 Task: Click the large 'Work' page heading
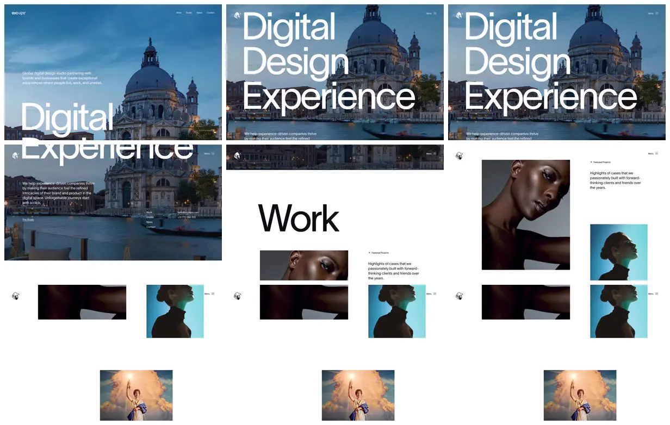pos(299,218)
